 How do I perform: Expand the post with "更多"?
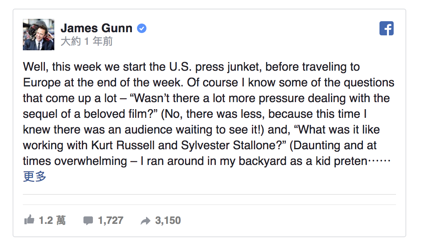pos(35,177)
